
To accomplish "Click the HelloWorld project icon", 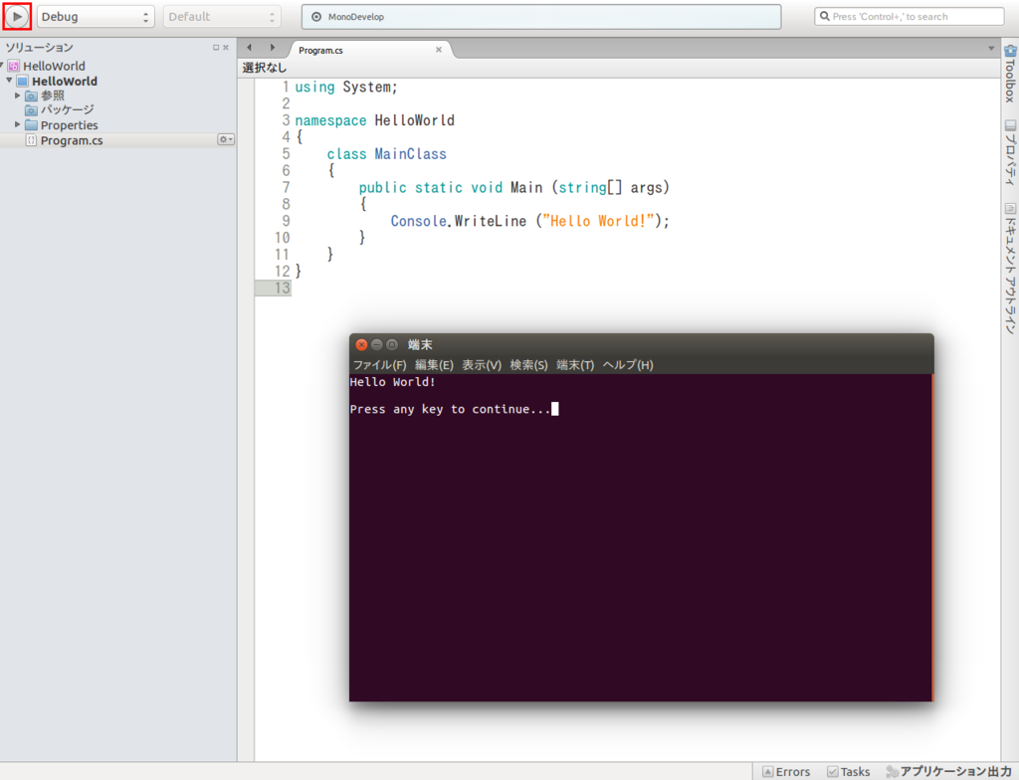I will point(23,82).
